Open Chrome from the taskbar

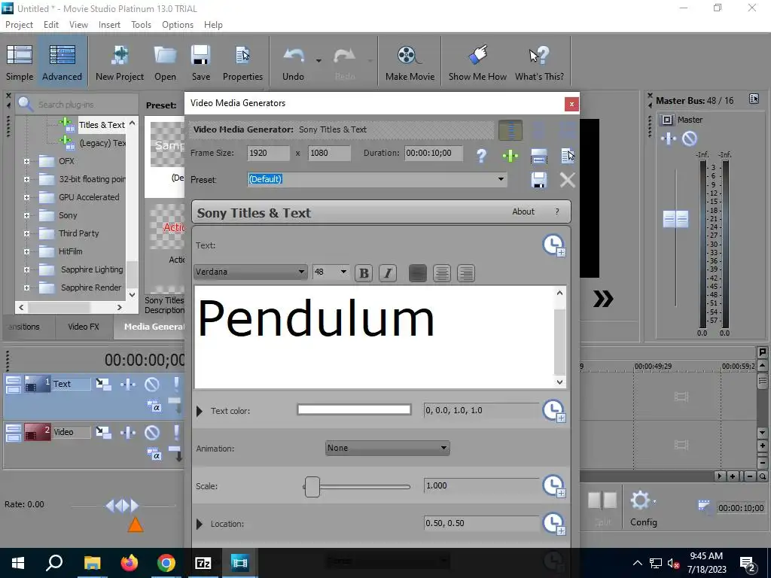166,563
